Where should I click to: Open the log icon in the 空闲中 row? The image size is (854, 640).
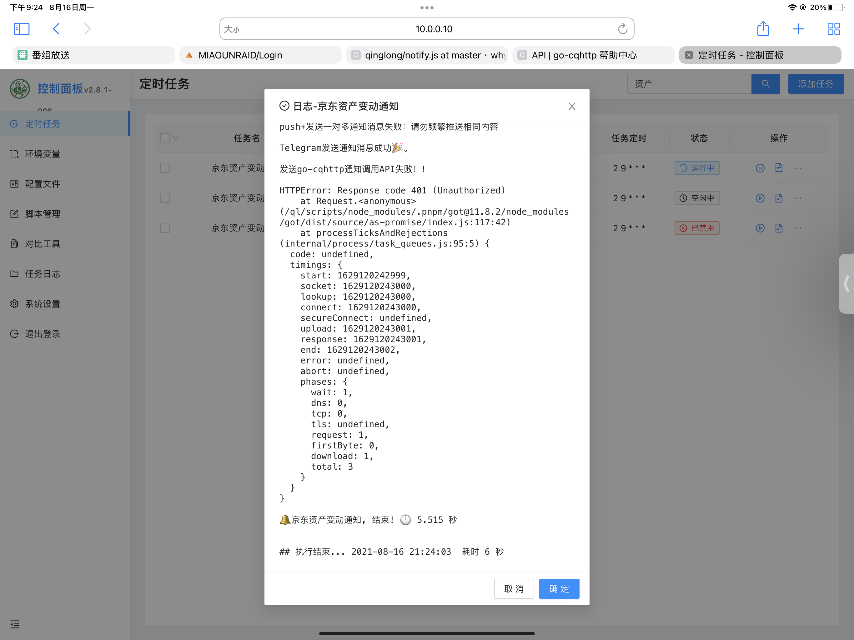(x=779, y=198)
